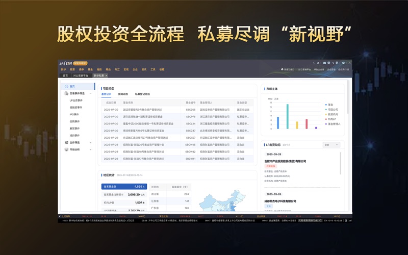Open the 外汇 top menu
408x255 pixels.
pyautogui.click(x=117, y=69)
